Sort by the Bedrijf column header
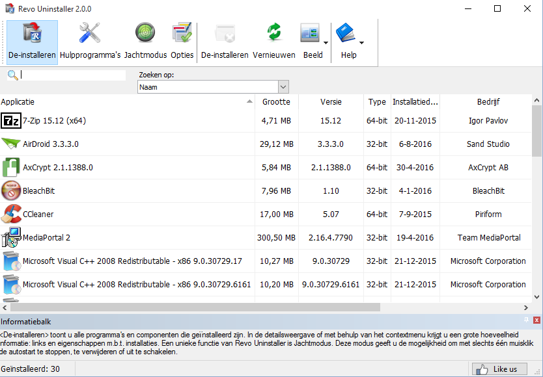Image resolution: width=543 pixels, height=377 pixels. pos(488,102)
